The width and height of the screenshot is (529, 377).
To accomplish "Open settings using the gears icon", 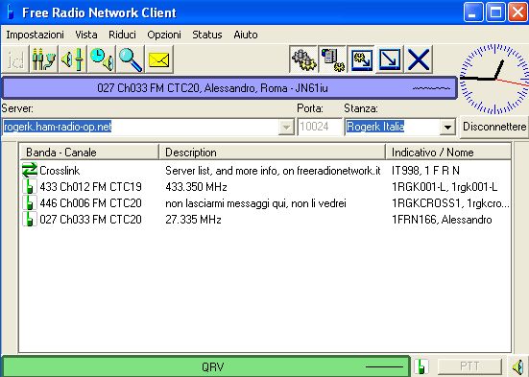I will click(x=303, y=59).
